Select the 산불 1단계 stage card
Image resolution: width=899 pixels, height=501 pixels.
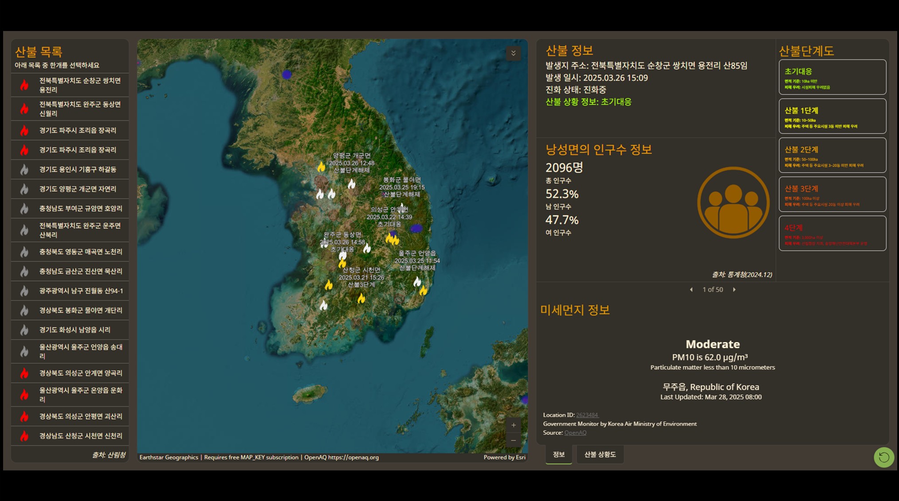832,116
